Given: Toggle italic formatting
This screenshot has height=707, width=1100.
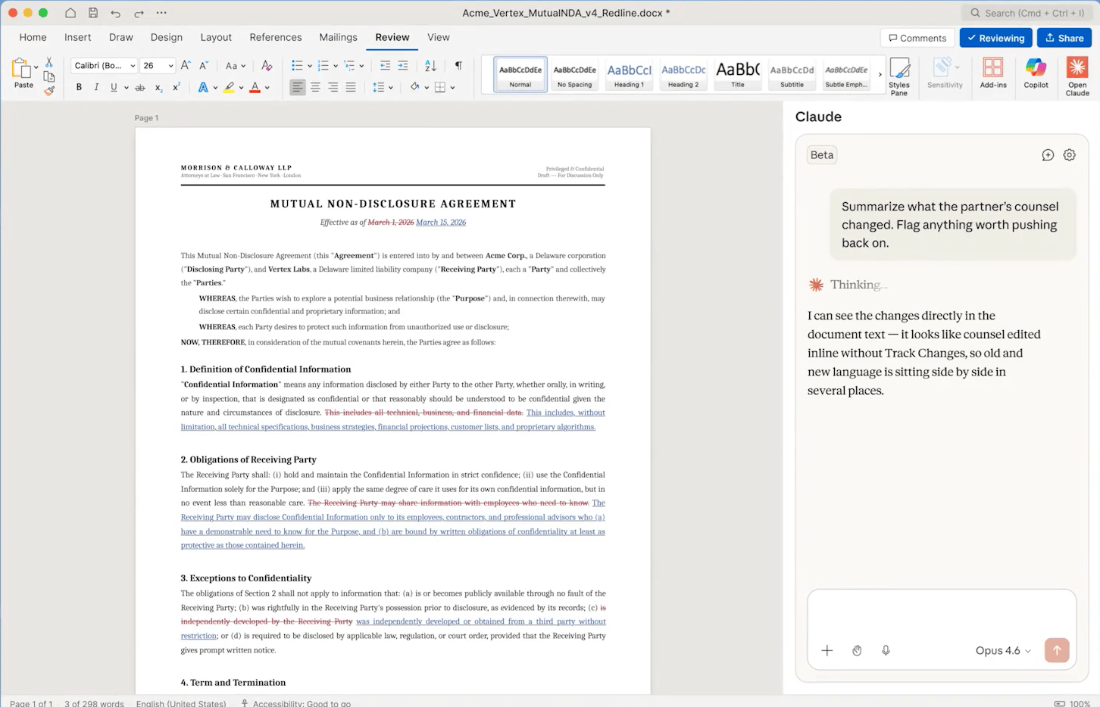Looking at the screenshot, I should 96,88.
